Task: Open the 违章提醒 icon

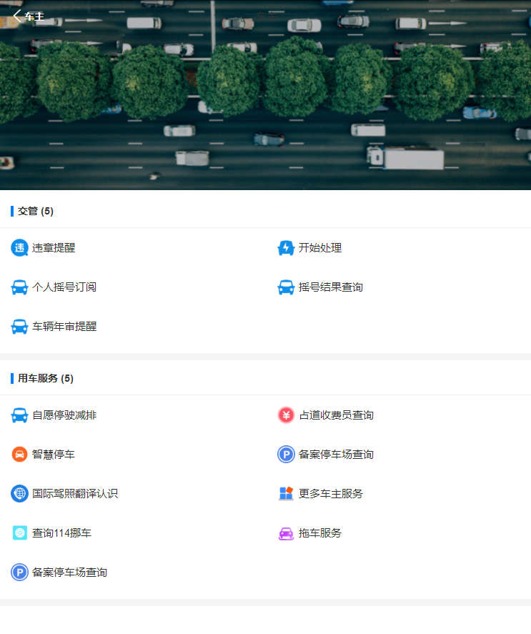Action: [x=19, y=248]
